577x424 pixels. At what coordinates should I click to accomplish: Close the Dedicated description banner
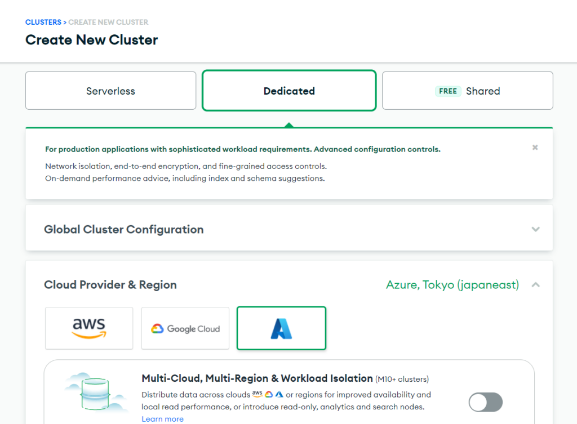(x=535, y=148)
